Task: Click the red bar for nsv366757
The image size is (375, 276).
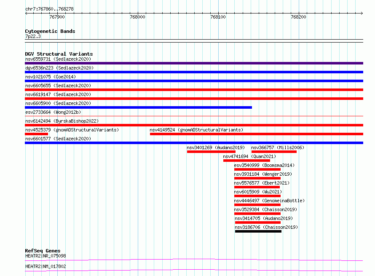Action: [274, 152]
